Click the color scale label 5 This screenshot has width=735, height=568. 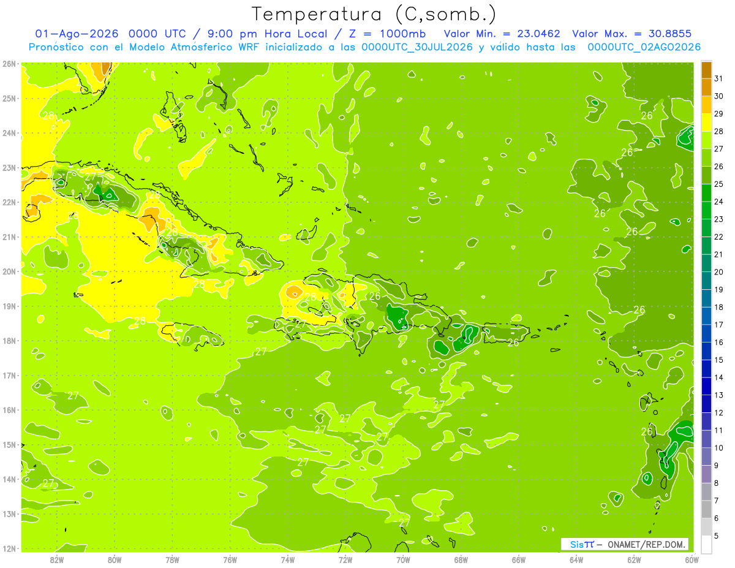pos(716,536)
